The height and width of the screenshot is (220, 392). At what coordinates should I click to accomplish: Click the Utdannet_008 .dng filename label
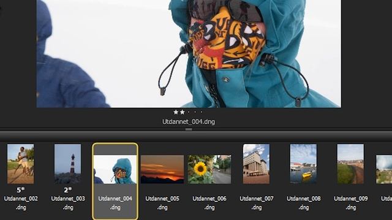click(304, 203)
